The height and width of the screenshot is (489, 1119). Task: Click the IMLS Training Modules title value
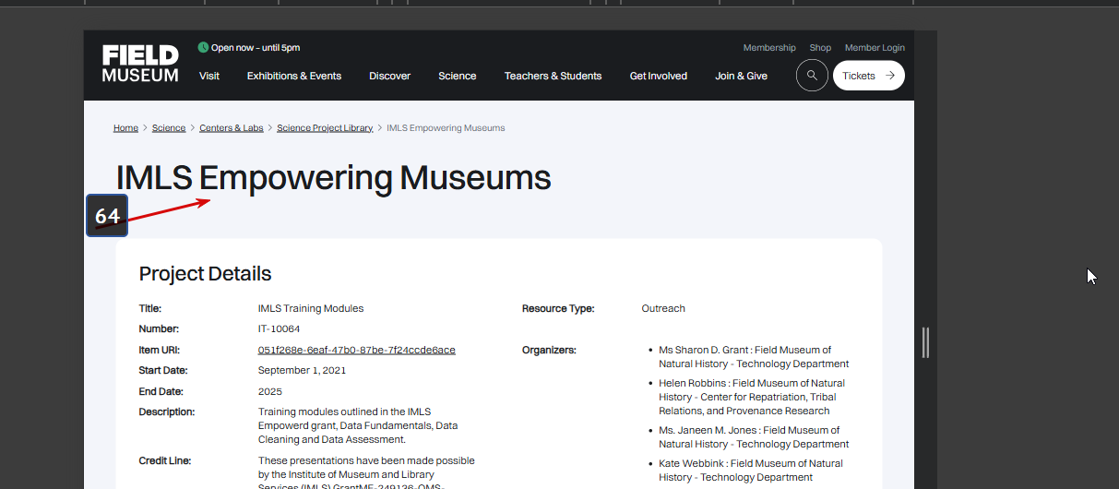tap(311, 308)
